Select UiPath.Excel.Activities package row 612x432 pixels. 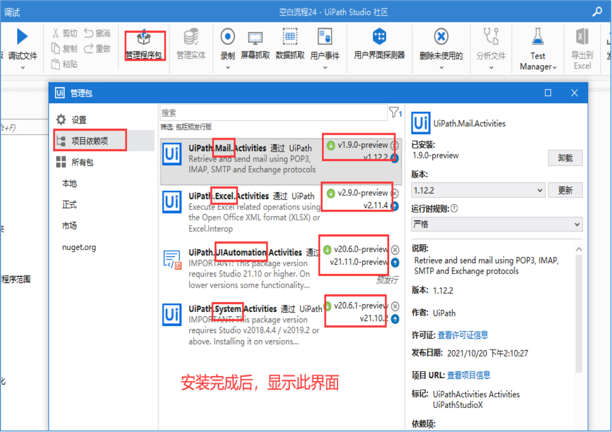[281, 212]
